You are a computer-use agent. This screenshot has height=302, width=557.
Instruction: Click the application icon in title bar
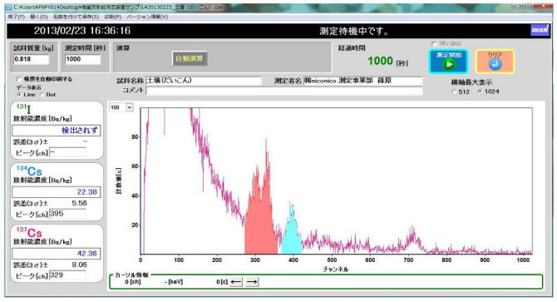click(x=9, y=7)
